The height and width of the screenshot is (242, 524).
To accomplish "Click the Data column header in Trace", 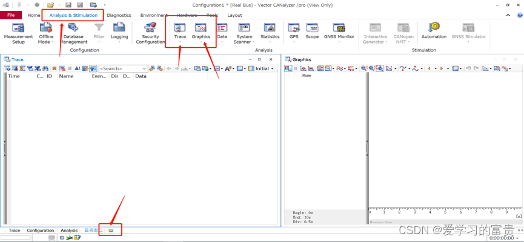I will point(170,76).
